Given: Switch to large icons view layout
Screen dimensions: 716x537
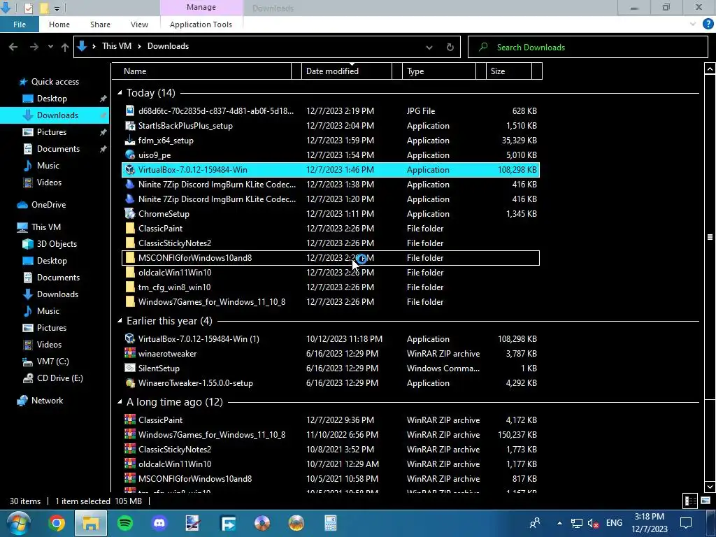Looking at the screenshot, I should coord(706,501).
